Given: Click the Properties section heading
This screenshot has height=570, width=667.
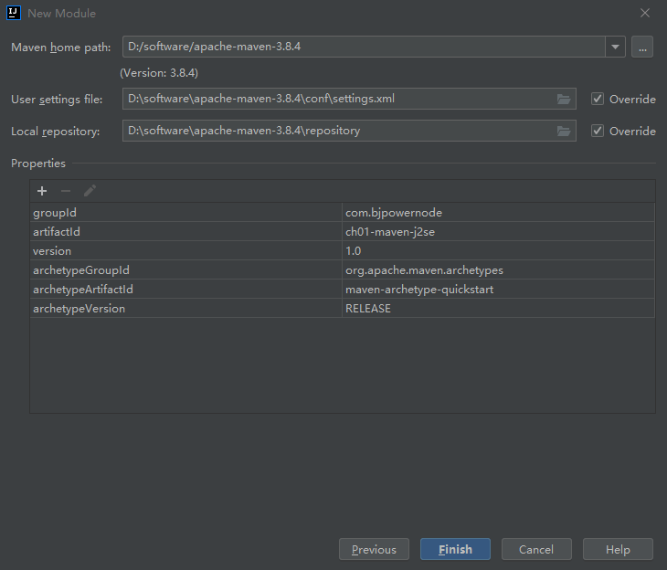Looking at the screenshot, I should (38, 164).
